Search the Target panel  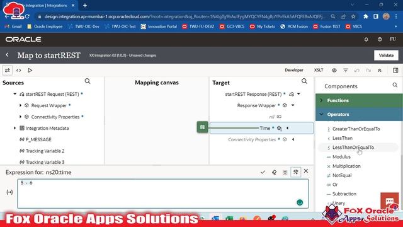tap(304, 81)
